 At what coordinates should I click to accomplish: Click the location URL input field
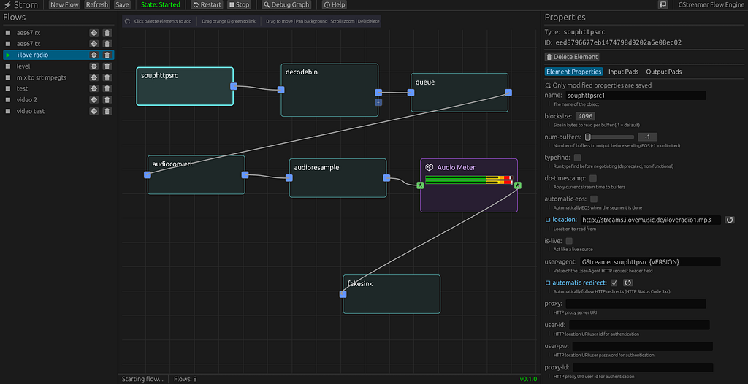click(x=651, y=220)
